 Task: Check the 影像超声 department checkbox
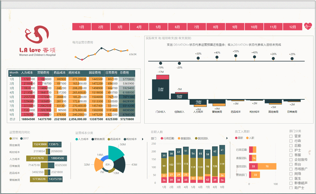tap(291, 183)
